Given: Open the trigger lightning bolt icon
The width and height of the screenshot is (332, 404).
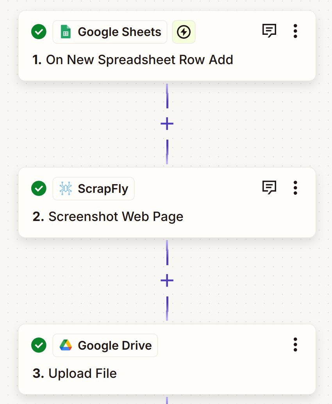Looking at the screenshot, I should (x=184, y=32).
